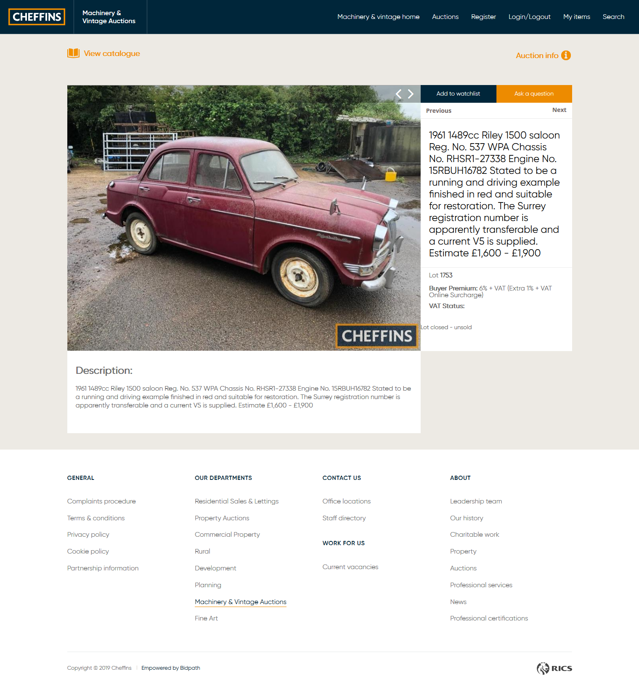Image resolution: width=639 pixels, height=687 pixels.
Task: Open Machinery & Vintage Auctions footer link
Action: coord(241,602)
